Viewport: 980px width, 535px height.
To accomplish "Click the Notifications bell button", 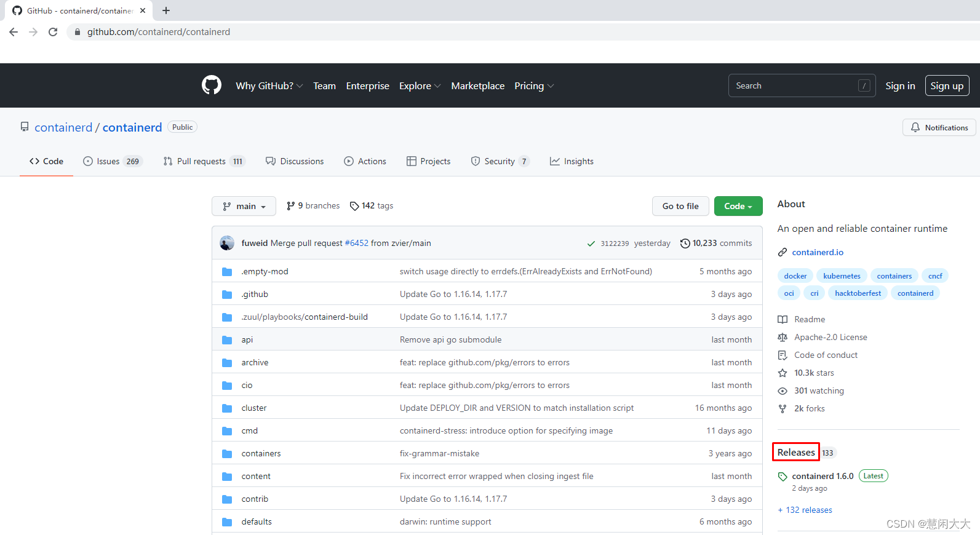I will tap(939, 127).
